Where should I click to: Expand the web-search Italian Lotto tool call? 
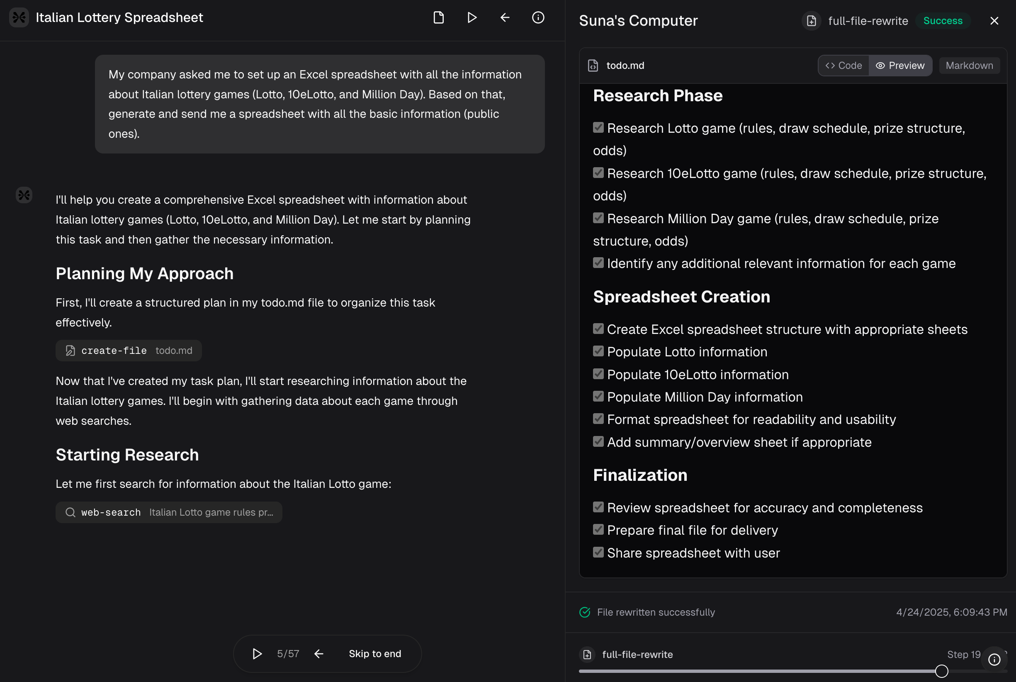coord(169,512)
